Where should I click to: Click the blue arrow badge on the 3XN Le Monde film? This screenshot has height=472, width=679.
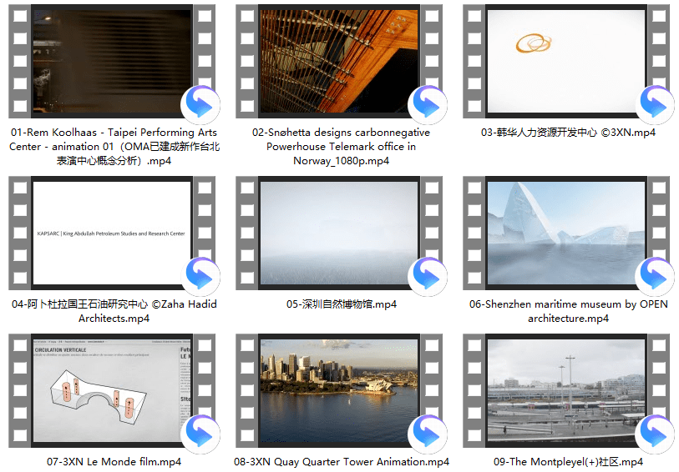coord(201,434)
